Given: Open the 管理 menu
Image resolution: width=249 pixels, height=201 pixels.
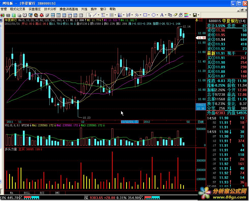Looking at the screenshot, I should point(4,9).
